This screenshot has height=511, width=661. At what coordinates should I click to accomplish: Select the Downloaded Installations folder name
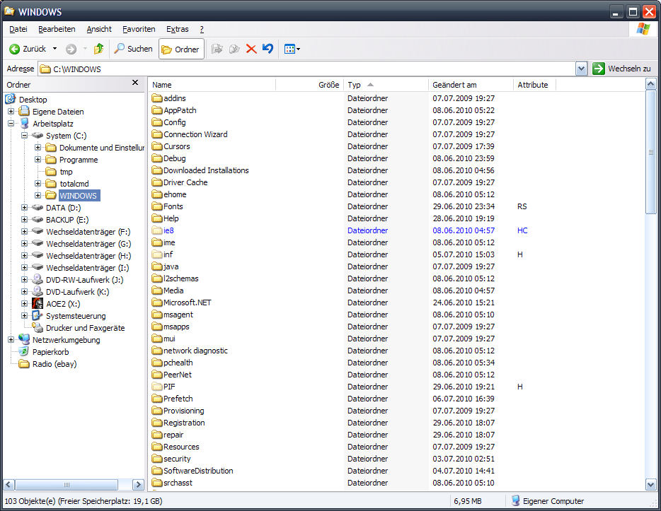click(x=206, y=170)
